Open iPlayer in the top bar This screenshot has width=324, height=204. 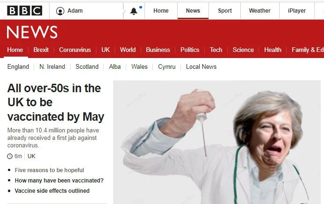click(x=297, y=11)
